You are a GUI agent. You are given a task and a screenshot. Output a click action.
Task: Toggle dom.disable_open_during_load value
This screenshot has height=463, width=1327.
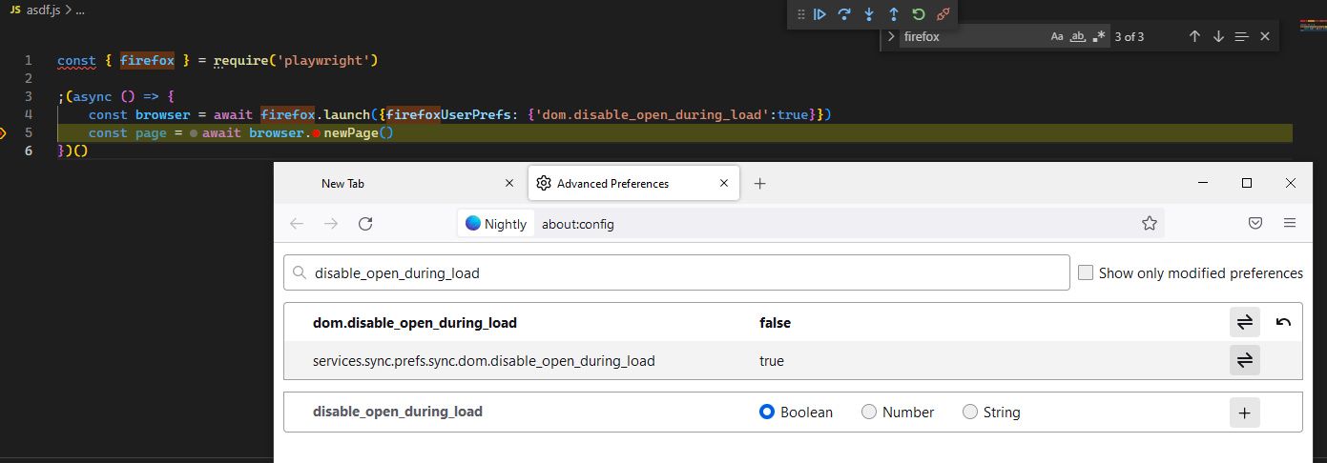(1245, 323)
